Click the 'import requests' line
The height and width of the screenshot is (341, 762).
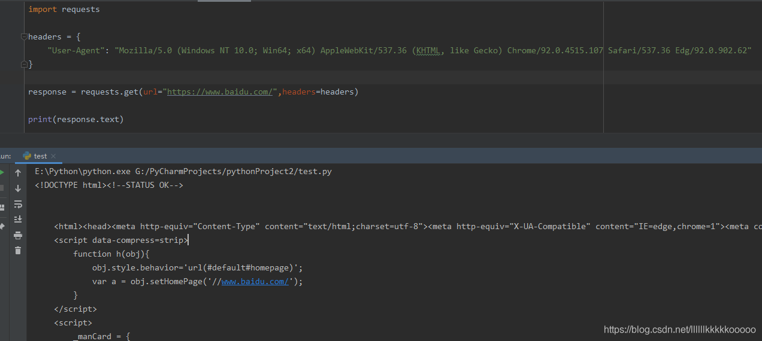[64, 9]
